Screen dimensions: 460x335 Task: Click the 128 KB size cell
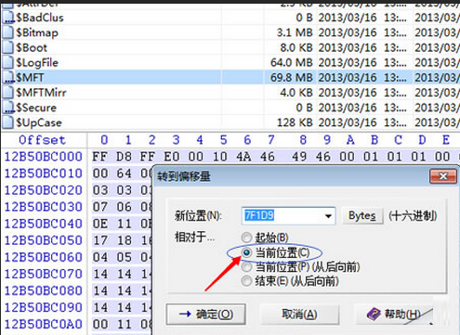[295, 122]
